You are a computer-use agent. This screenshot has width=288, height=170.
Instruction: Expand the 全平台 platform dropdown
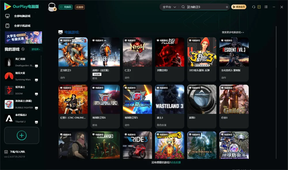169,7
